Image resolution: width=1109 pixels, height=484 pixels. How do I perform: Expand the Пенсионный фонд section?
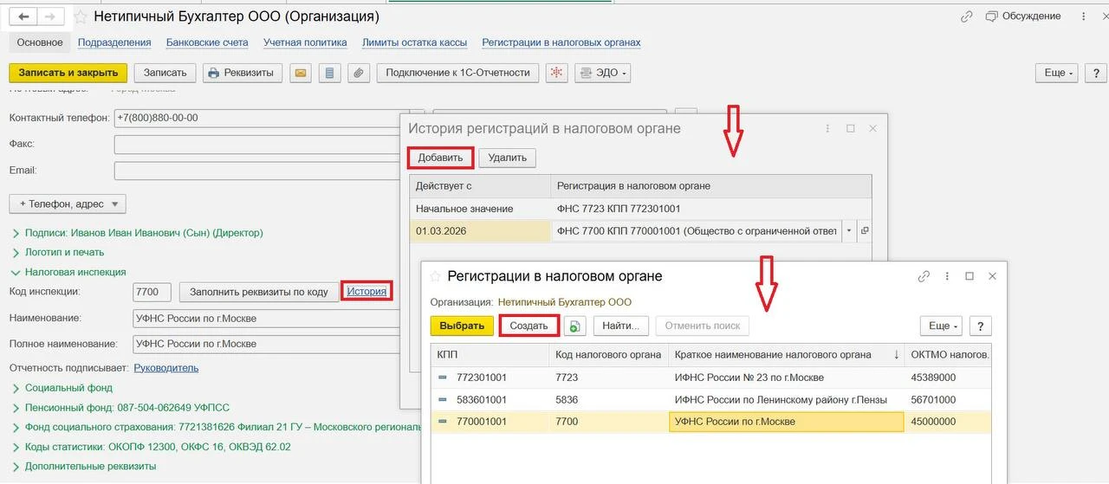coord(16,408)
